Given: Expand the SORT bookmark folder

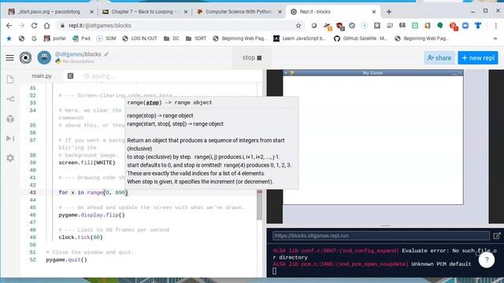Looking at the screenshot, I should [x=196, y=39].
